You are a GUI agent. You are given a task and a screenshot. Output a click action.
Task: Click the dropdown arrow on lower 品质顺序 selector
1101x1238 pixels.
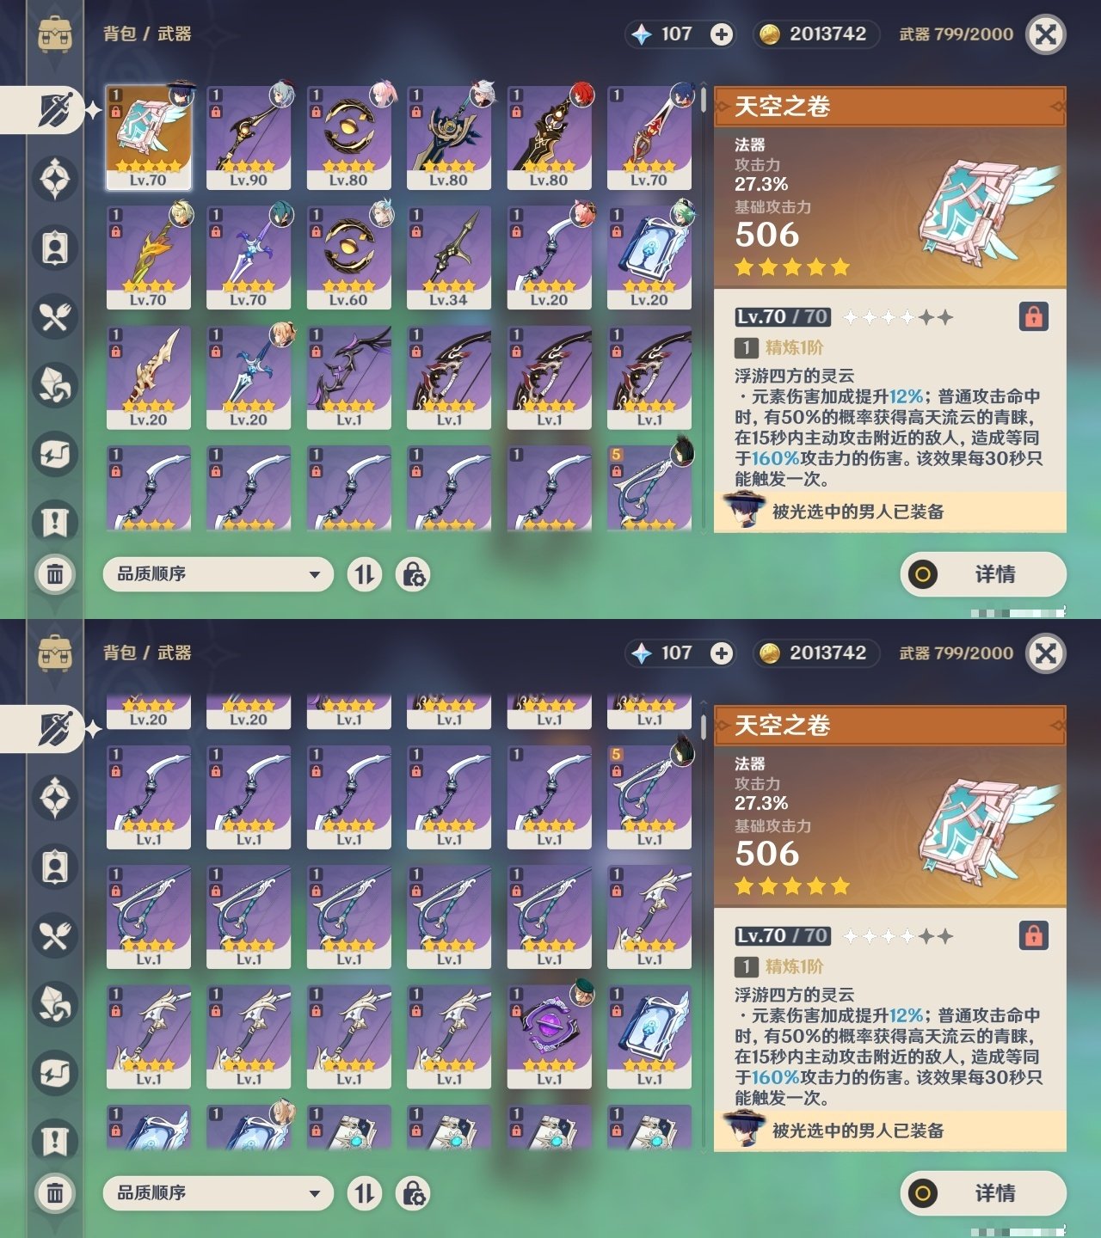tap(315, 1193)
